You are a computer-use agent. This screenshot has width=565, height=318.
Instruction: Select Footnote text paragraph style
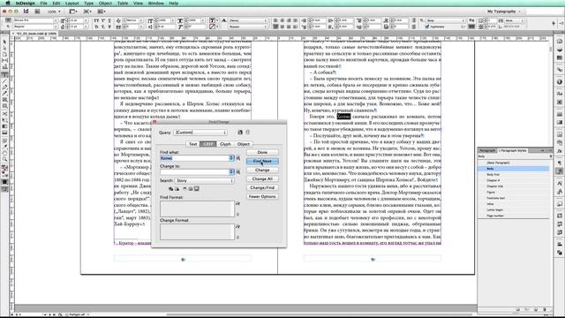click(x=513, y=198)
